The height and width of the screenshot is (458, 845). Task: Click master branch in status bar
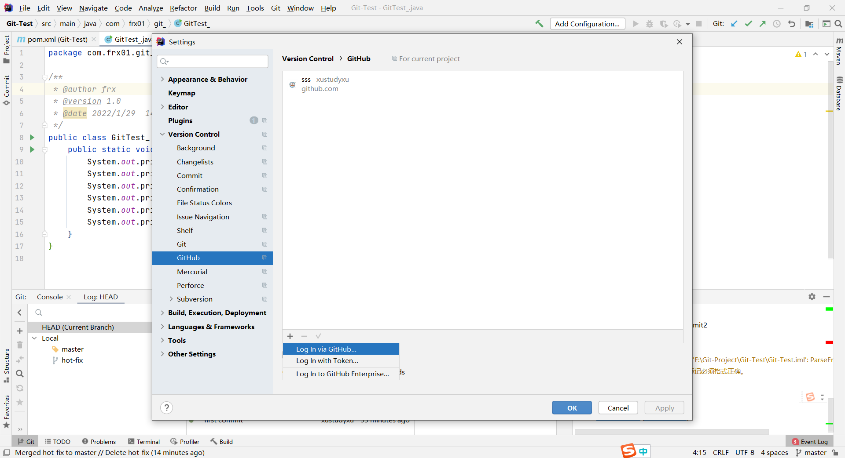[811, 452]
